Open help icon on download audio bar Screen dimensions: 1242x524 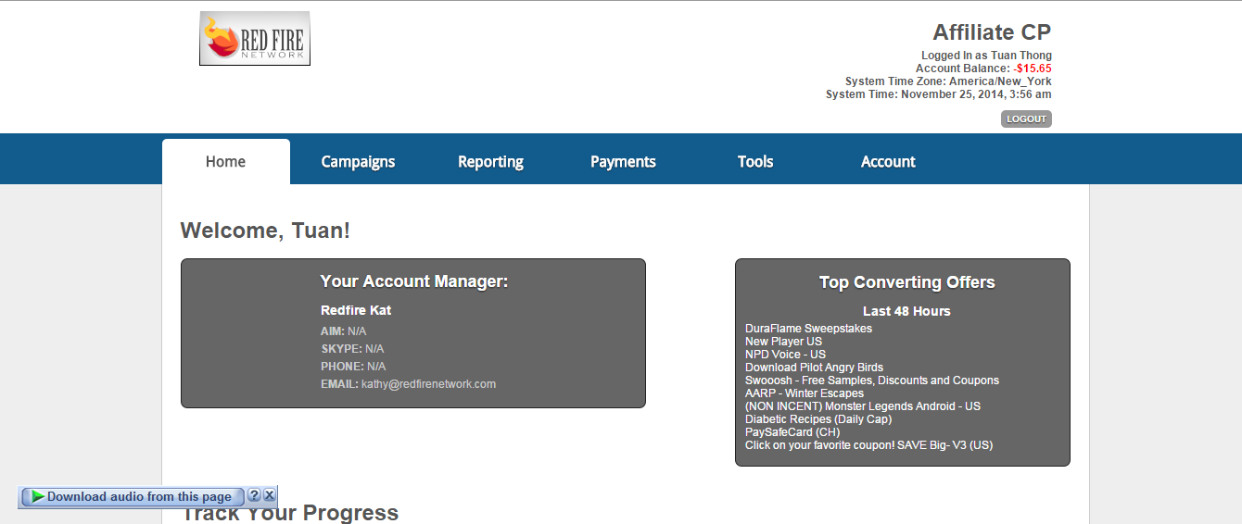254,495
